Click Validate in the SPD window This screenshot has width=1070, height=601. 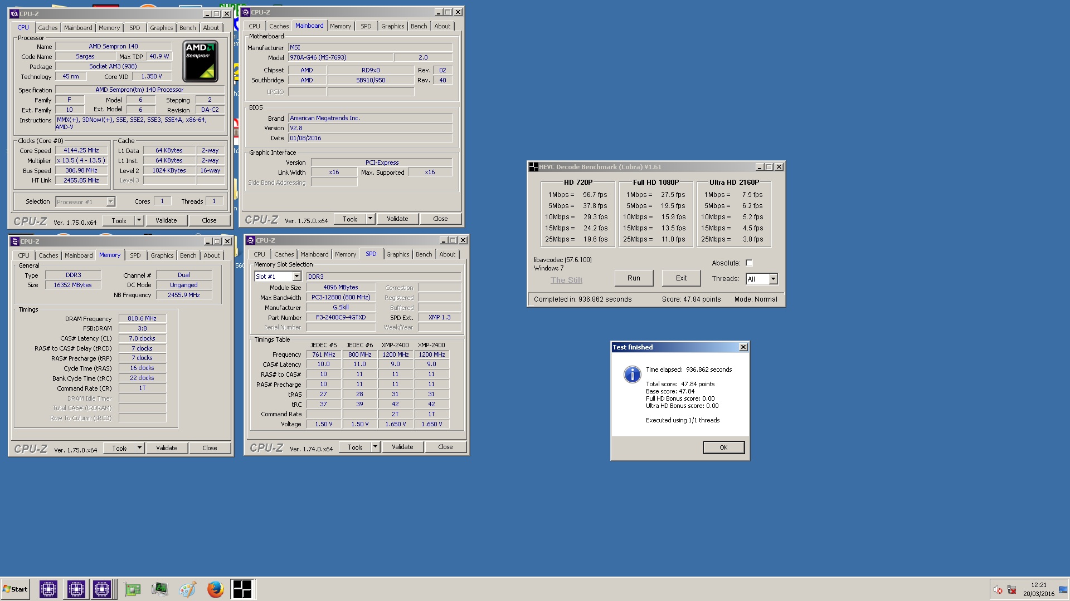(x=402, y=447)
